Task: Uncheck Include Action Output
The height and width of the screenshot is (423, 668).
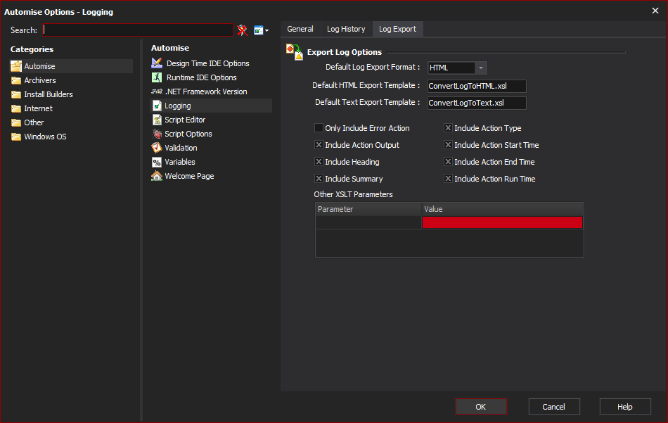Action: tap(319, 145)
